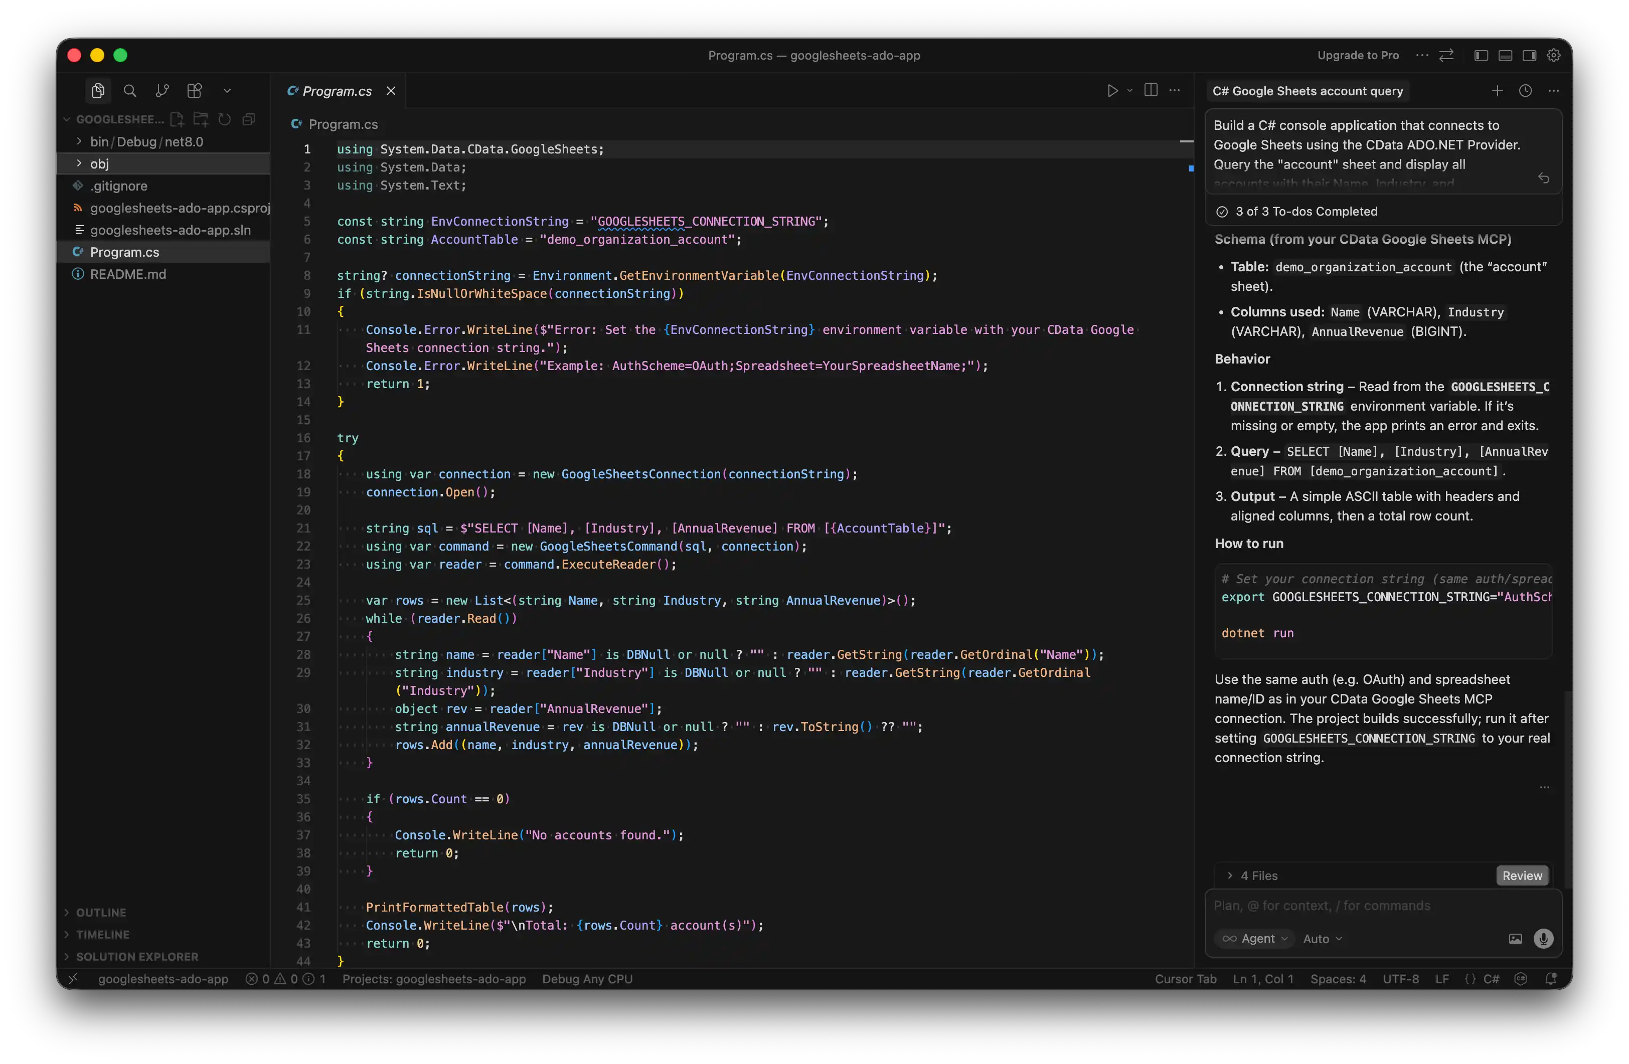Screen dimensions: 1629x1064
Task: Open the Extensions view icon
Action: (195, 91)
